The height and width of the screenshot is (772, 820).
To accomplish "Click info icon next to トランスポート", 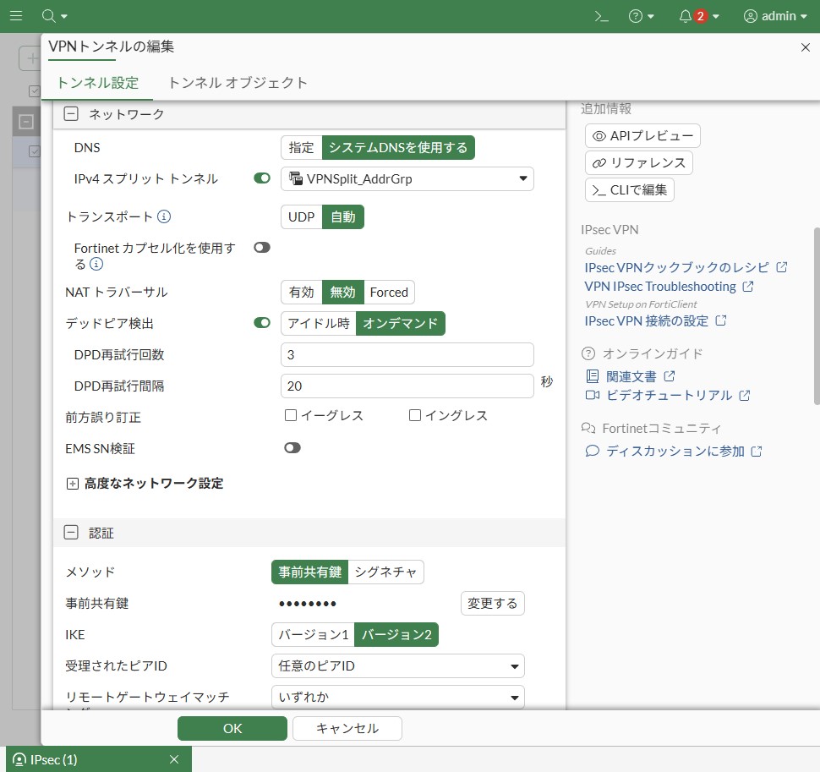I will point(164,216).
